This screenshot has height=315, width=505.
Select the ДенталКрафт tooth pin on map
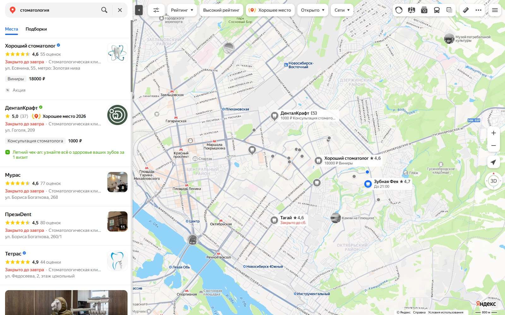click(x=274, y=116)
